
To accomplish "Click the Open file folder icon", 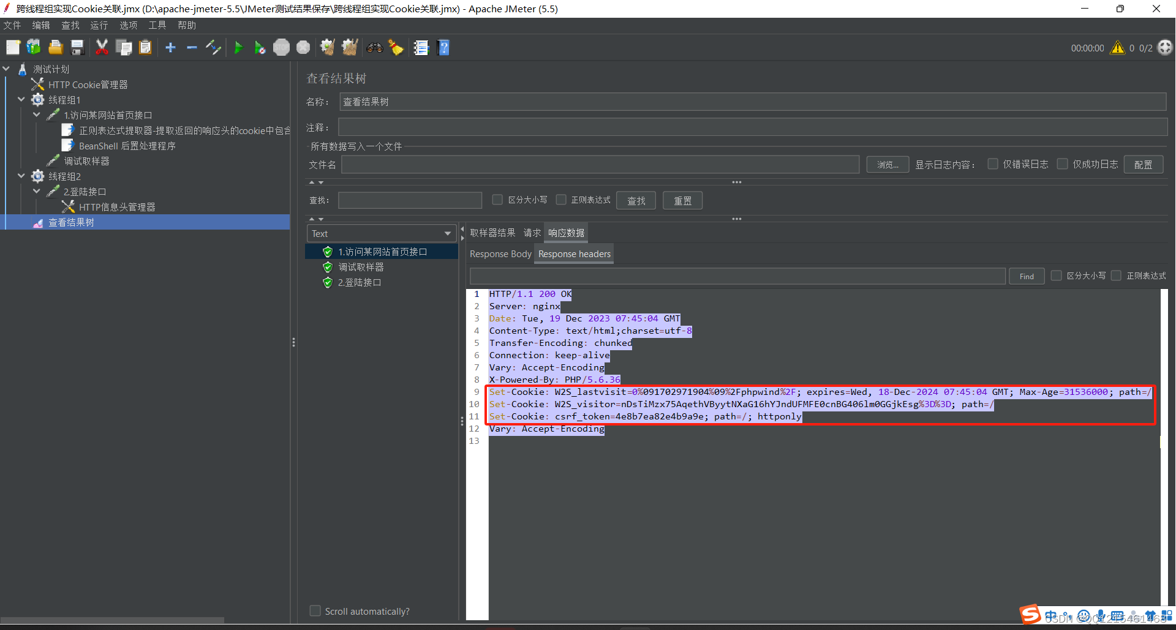I will (x=56, y=48).
